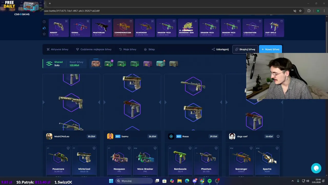Open File Explorer from the taskbar
328x185 pixels.
179,181
